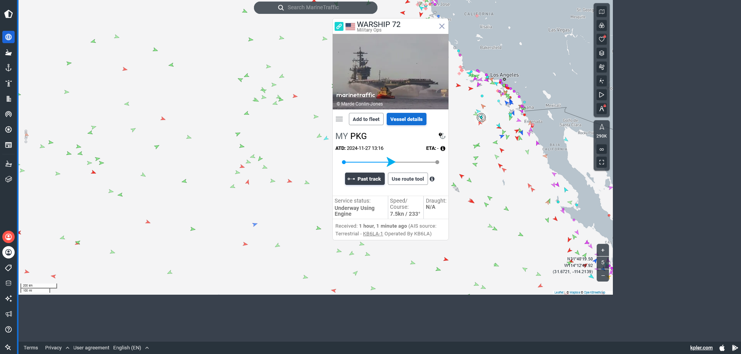Click the Add to fleet button
Screen dimensions: 741x354
[x=366, y=119]
